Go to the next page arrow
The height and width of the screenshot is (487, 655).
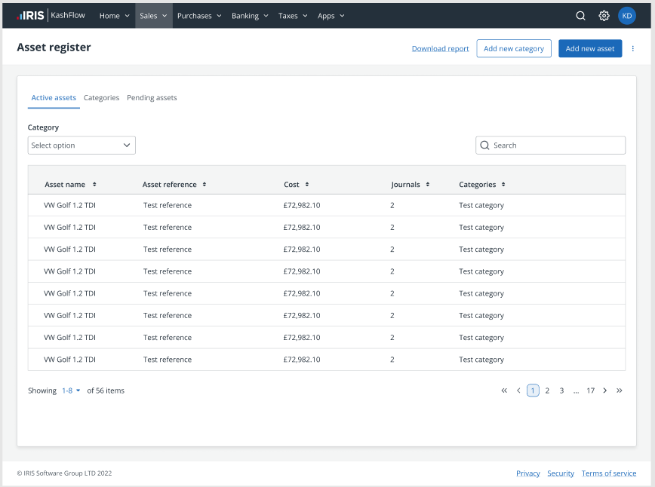tap(605, 391)
